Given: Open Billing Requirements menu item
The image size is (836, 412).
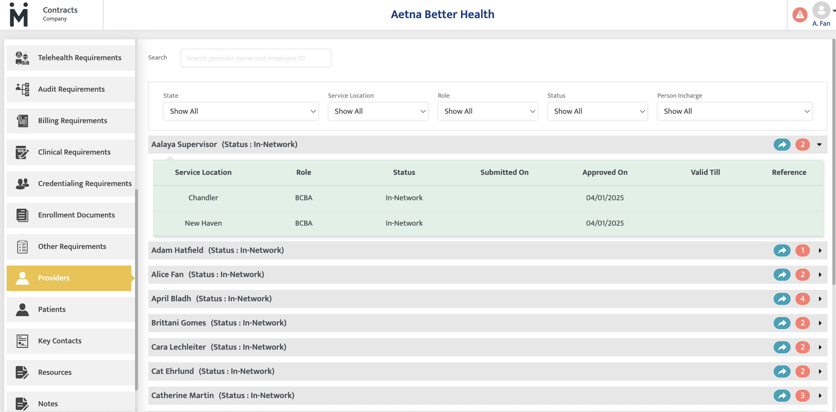Looking at the screenshot, I should 71,121.
